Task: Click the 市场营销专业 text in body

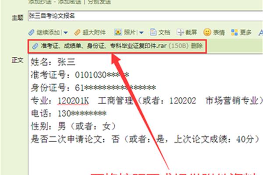Action: coord(232,101)
